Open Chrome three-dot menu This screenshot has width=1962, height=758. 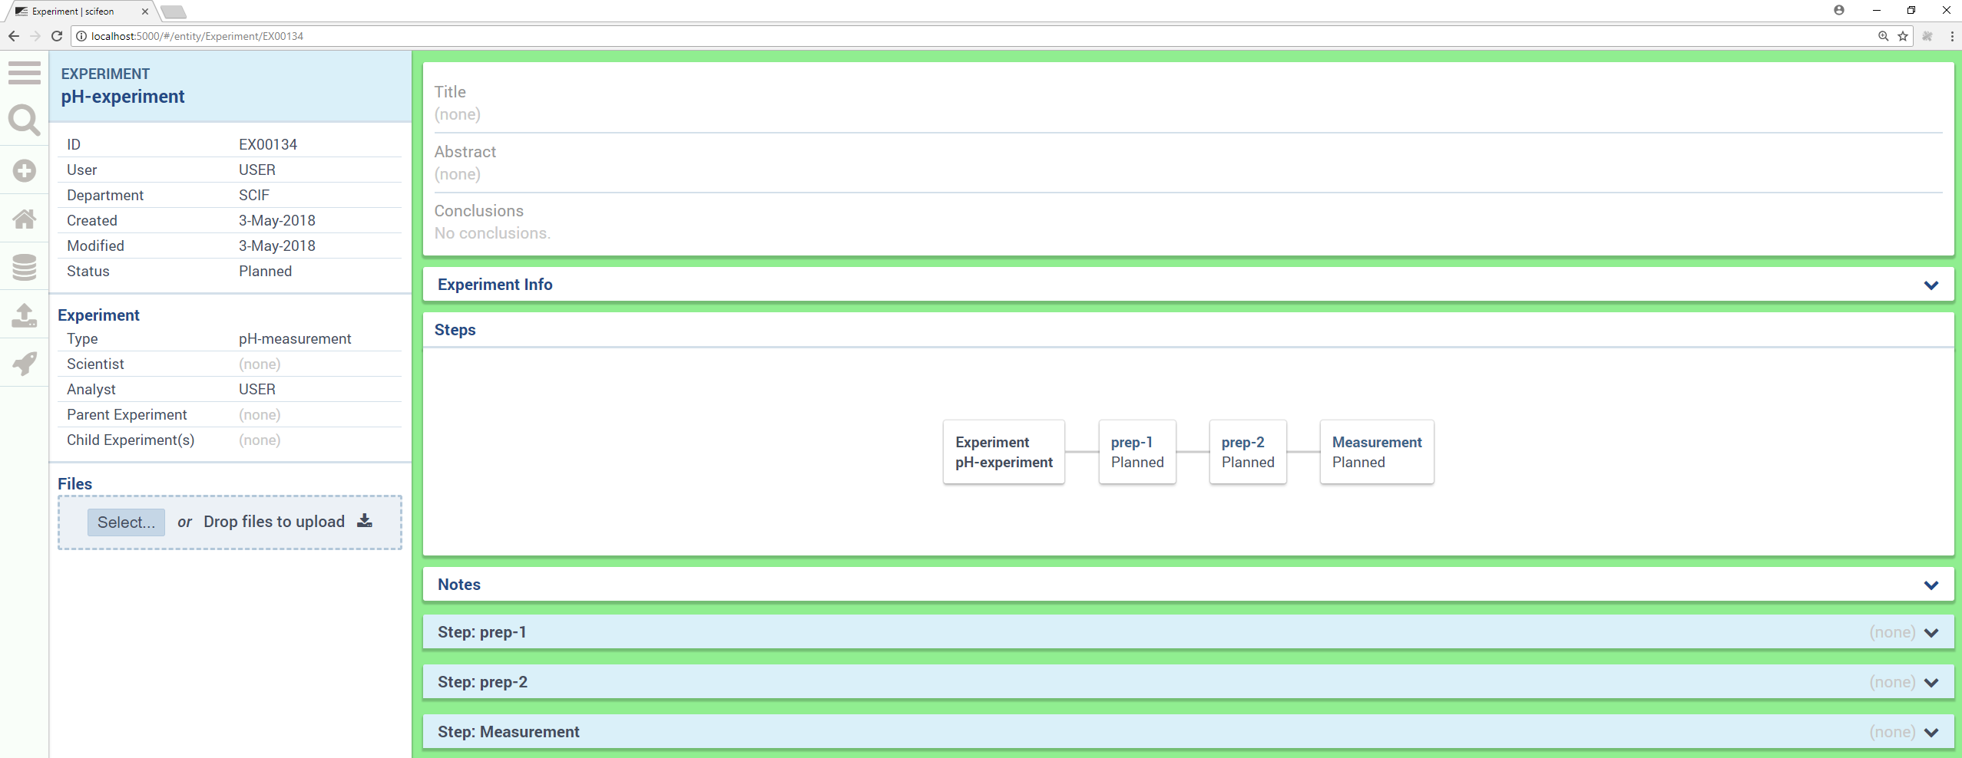[1951, 36]
